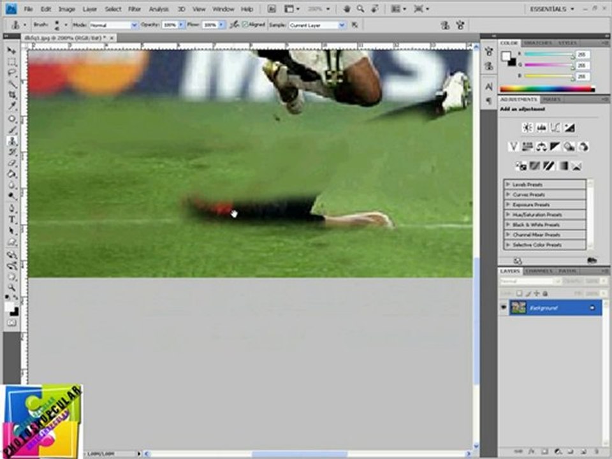This screenshot has height=459, width=612.
Task: Click the Rotate View tool in application bar
Action: coord(374,8)
